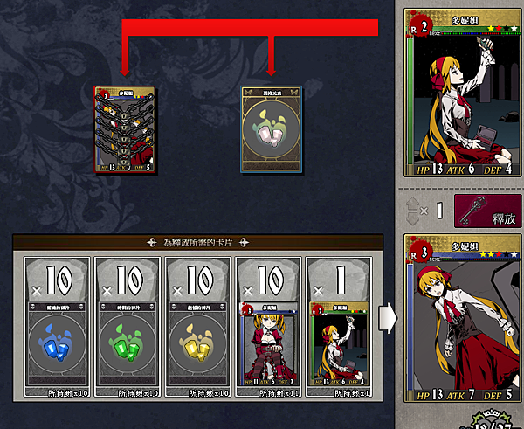This screenshot has height=429, width=524.
Task: Select the chained locked character card
Action: click(125, 129)
